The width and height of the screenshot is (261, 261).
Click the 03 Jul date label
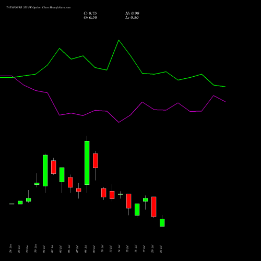tap(61, 249)
